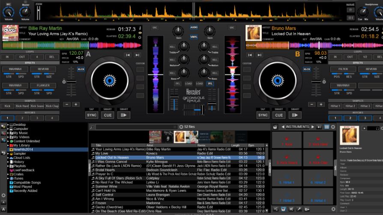
Task: Expand Playlists tree arrow
Action: (x=8, y=166)
